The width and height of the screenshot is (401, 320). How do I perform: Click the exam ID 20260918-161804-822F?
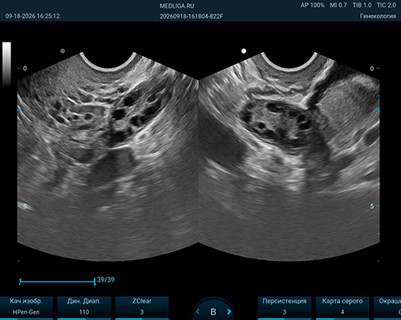(191, 17)
